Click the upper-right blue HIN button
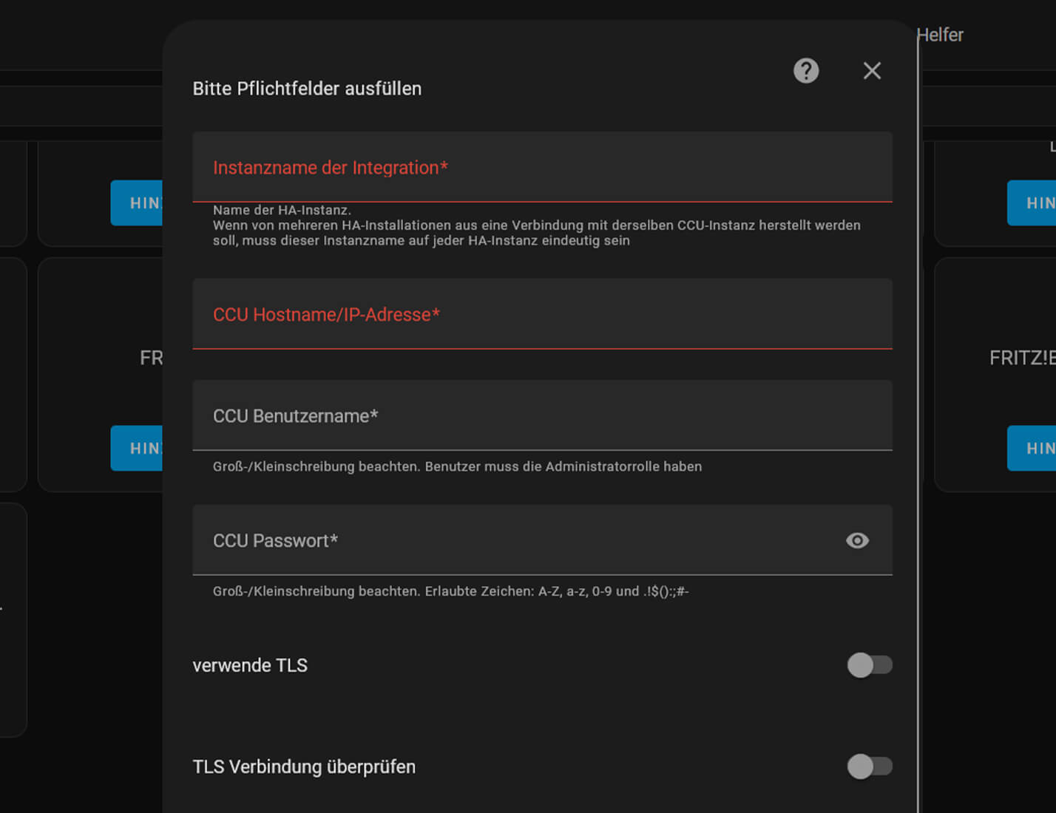 pos(1032,203)
